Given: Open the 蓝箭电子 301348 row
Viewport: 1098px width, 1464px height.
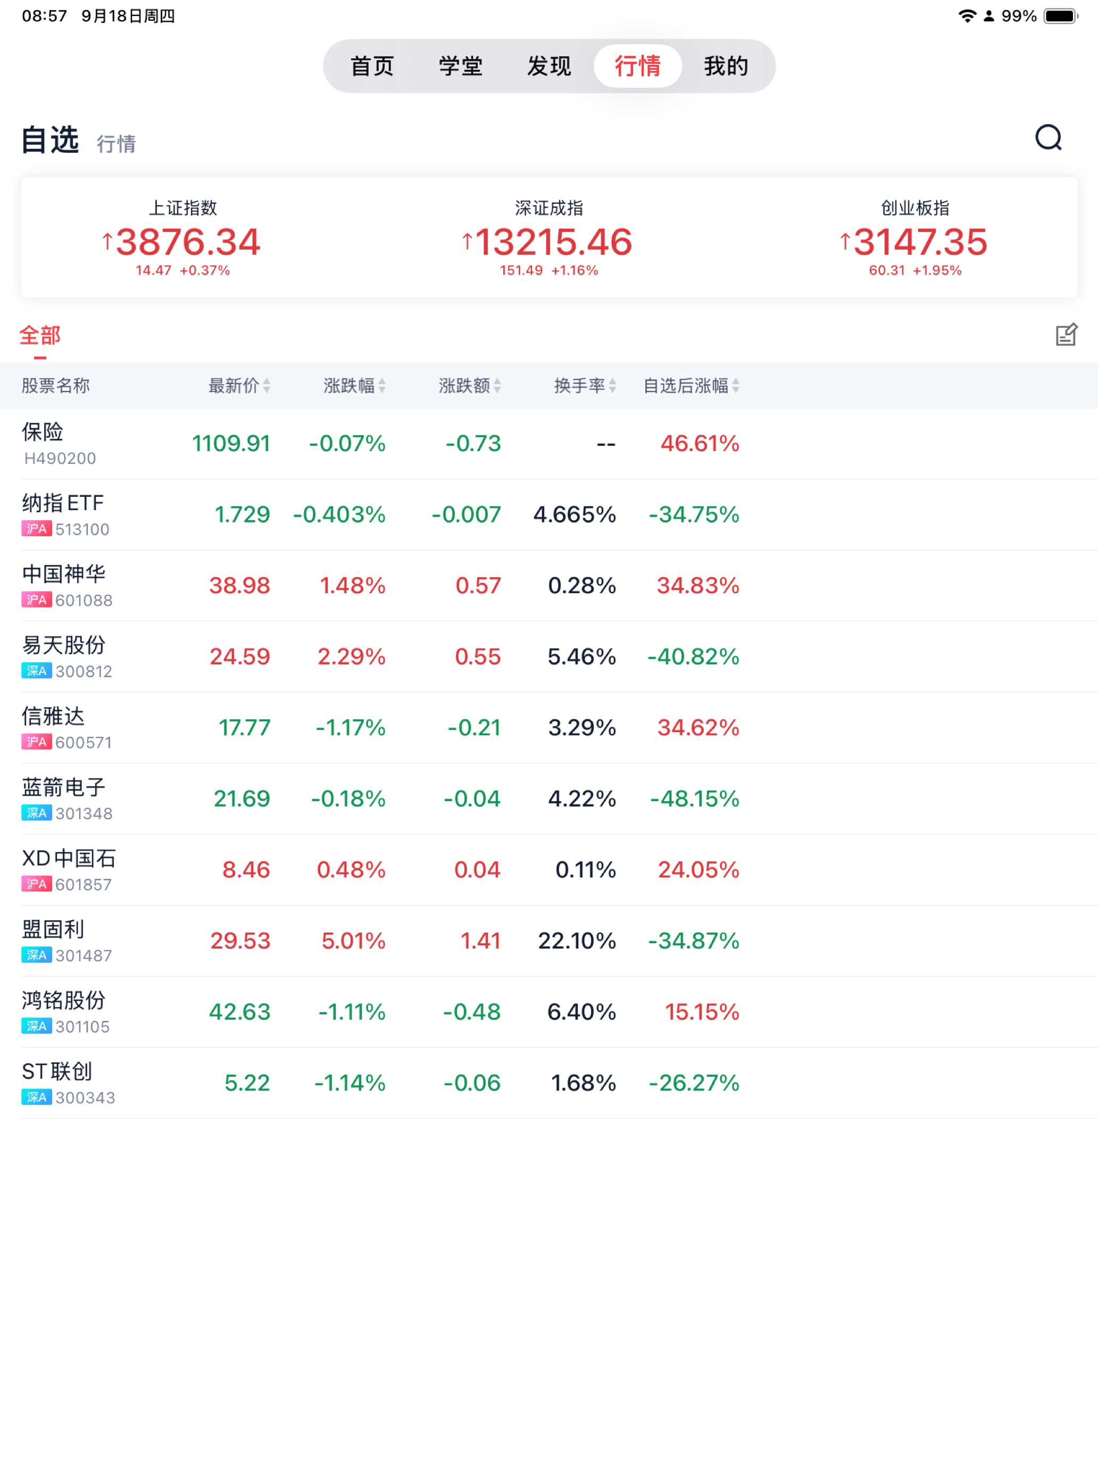Looking at the screenshot, I should [548, 798].
